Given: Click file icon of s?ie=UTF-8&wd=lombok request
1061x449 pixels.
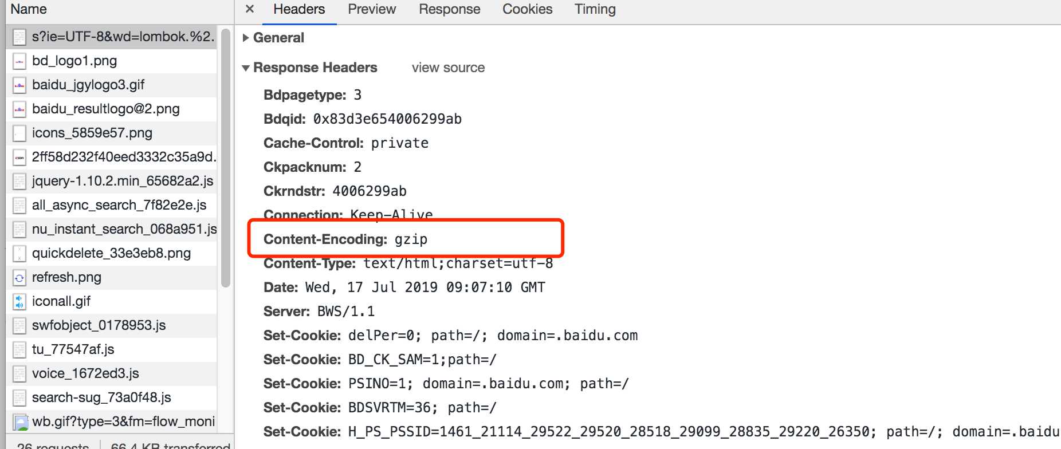Looking at the screenshot, I should point(19,37).
